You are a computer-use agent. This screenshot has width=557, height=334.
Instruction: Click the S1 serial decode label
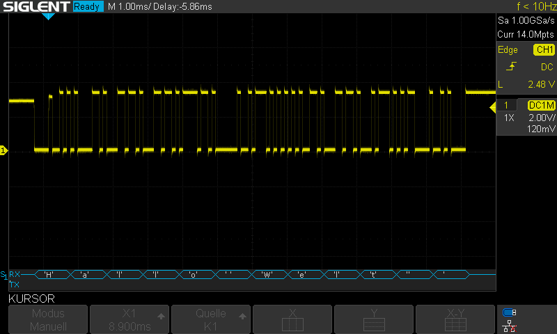pos(3,275)
